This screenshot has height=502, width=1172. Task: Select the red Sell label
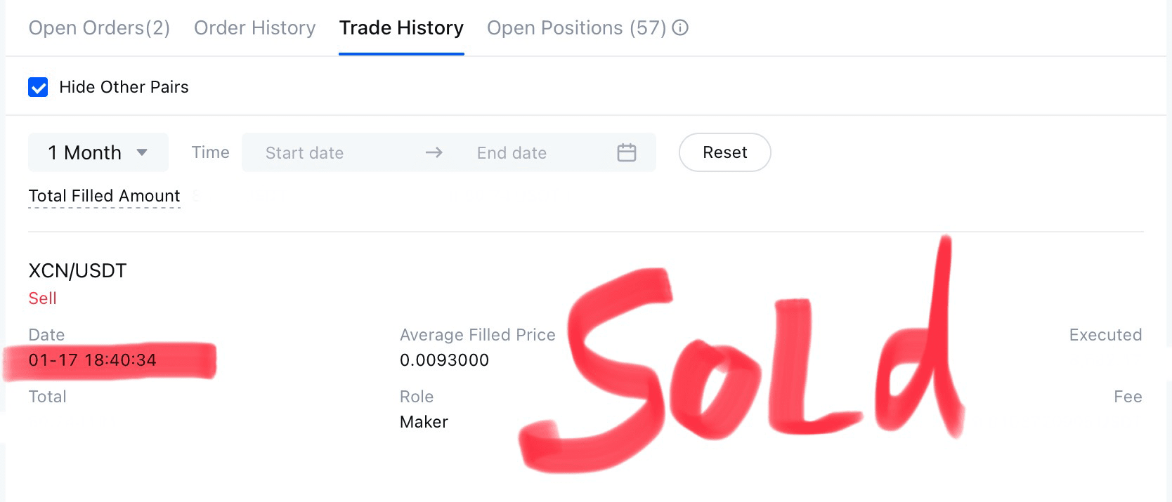[42, 298]
